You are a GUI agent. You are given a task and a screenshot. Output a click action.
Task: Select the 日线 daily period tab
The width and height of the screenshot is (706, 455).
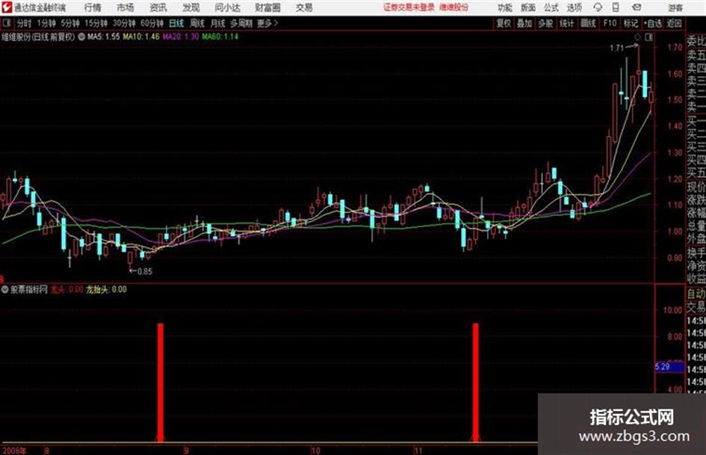176,23
